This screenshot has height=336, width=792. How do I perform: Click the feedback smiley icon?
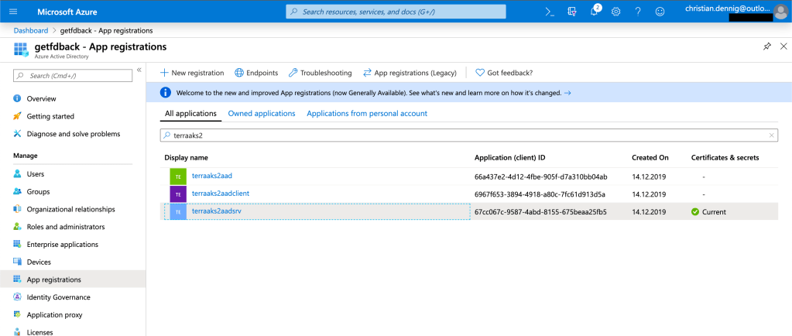click(x=660, y=12)
